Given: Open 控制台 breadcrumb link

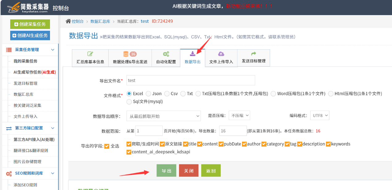Looking at the screenshot, I should 77,21.
